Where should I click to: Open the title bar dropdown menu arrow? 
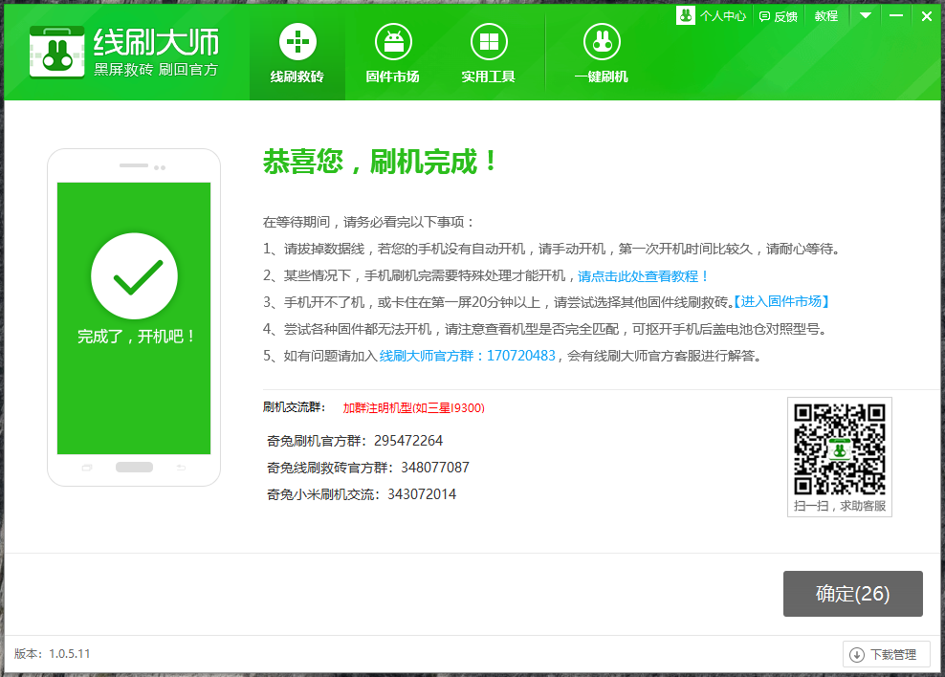[866, 15]
